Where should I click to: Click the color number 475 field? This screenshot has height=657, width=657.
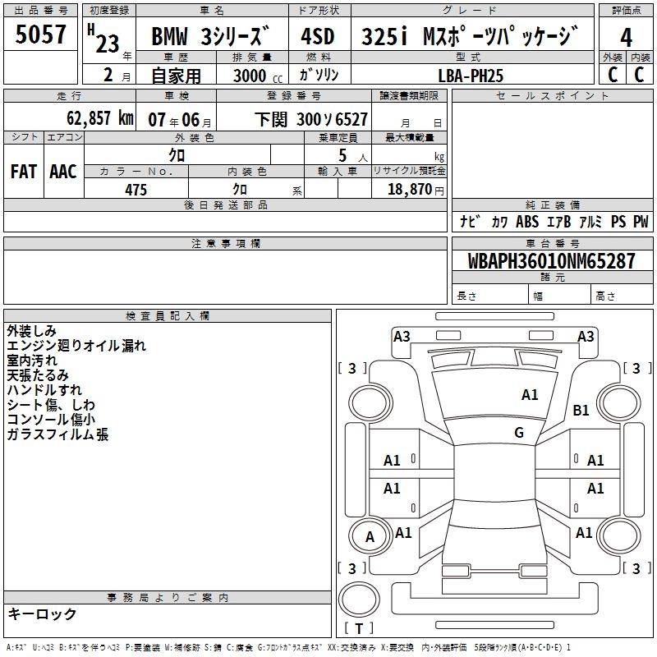coord(136,190)
